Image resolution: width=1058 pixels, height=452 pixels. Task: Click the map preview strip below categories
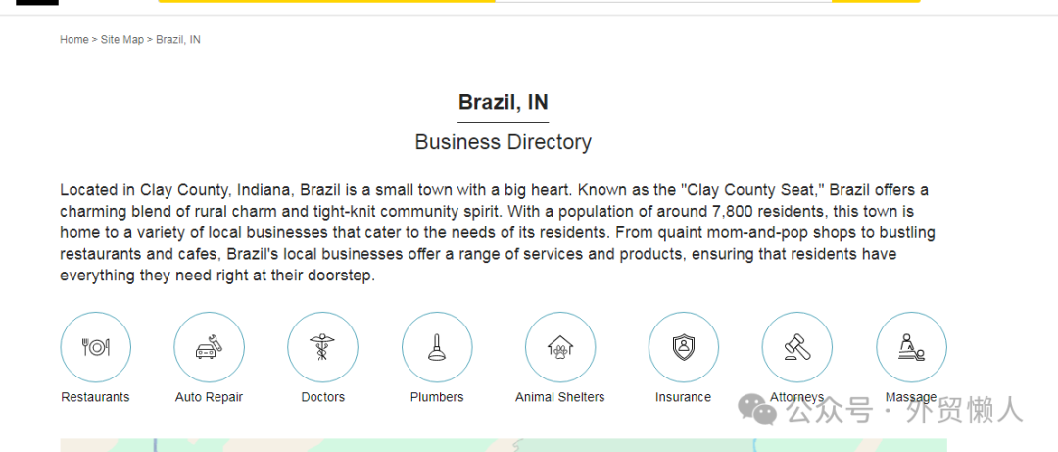[392, 445]
